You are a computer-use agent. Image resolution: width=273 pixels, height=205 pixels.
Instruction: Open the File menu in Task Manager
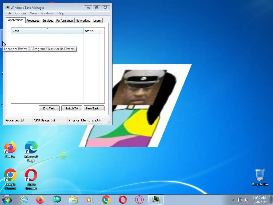coord(9,13)
